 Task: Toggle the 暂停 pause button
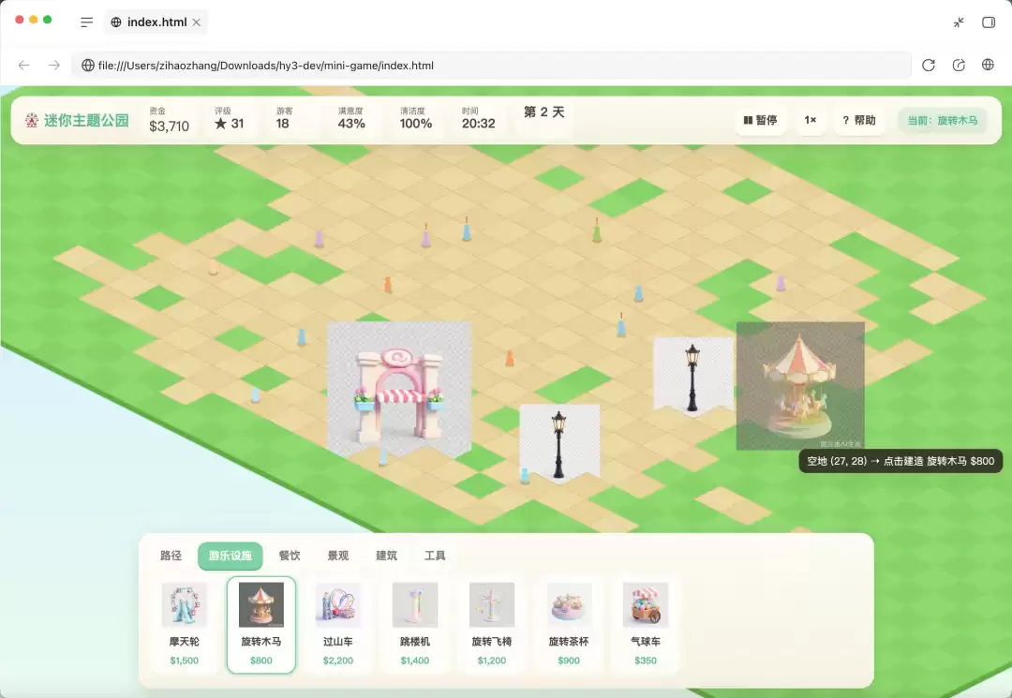[760, 120]
